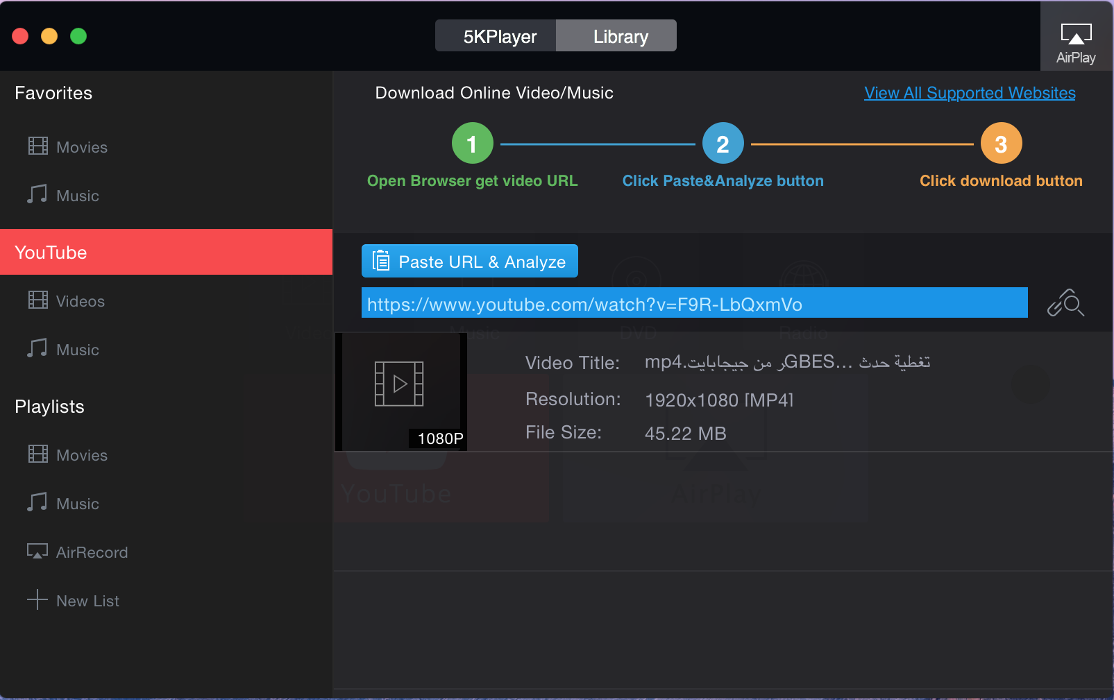Open Favorites Music note icon
Viewport: 1114px width, 700px height.
[x=37, y=194]
